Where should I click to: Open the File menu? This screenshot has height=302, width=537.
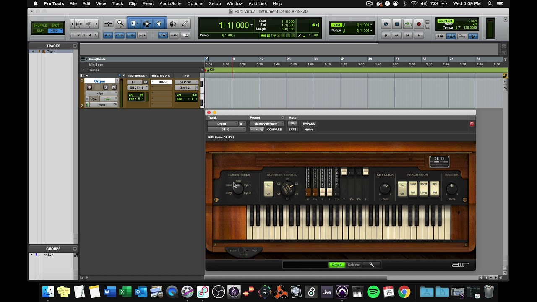click(73, 3)
